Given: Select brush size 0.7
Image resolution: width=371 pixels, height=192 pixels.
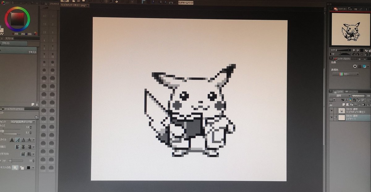Looking at the screenshot, I should pos(45,16).
